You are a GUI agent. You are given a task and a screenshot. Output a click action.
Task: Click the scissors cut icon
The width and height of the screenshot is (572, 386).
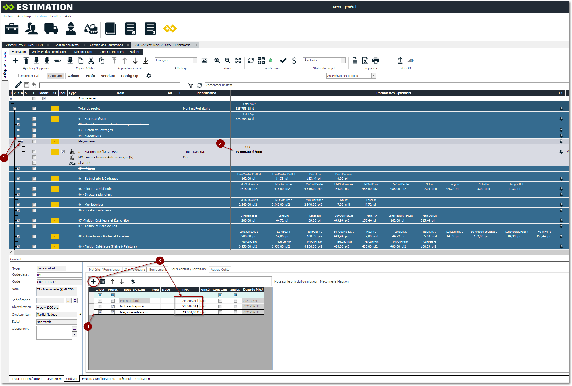(91, 60)
